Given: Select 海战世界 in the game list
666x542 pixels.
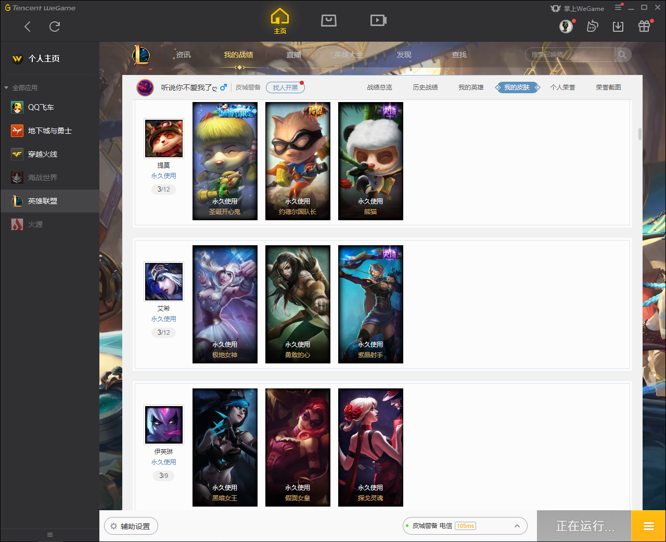Looking at the screenshot, I should tap(49, 178).
